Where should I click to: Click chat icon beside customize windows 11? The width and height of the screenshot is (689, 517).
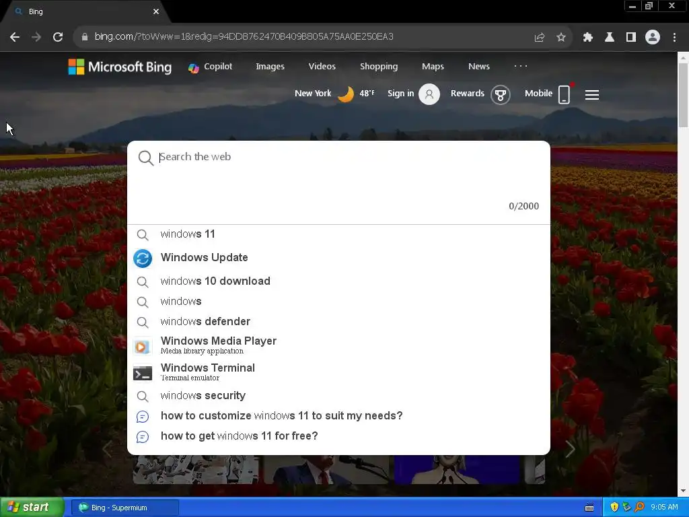tap(143, 416)
